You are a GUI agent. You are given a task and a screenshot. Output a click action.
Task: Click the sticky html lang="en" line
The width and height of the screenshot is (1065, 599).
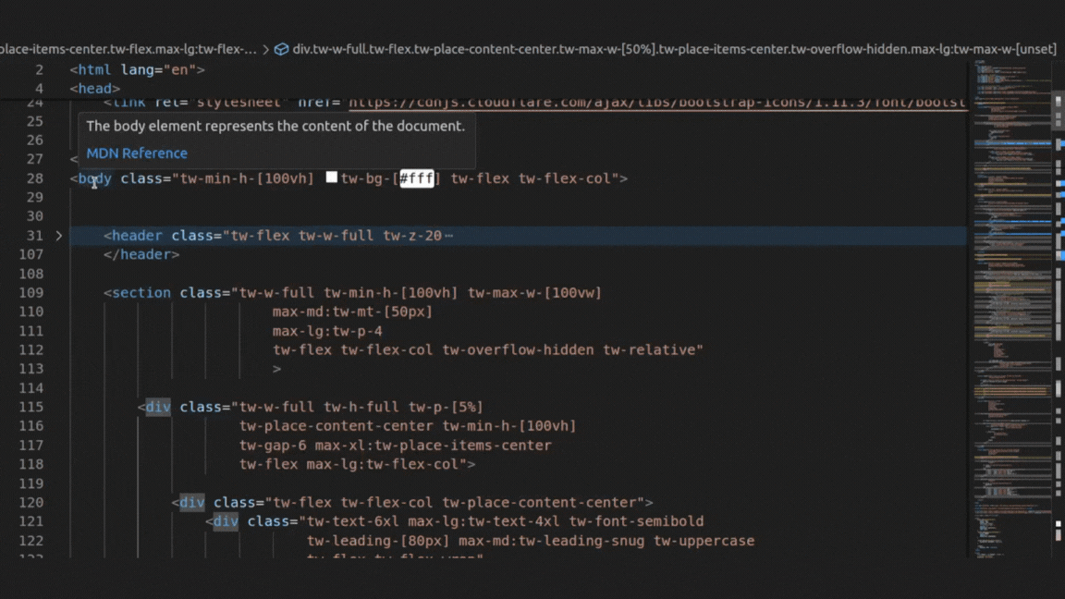coord(137,70)
